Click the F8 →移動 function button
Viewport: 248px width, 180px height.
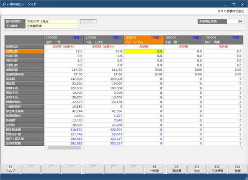coord(155,169)
